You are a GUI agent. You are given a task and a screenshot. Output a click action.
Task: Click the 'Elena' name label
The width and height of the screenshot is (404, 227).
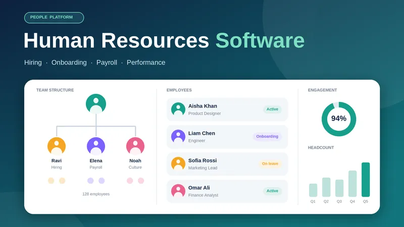[x=96, y=160]
